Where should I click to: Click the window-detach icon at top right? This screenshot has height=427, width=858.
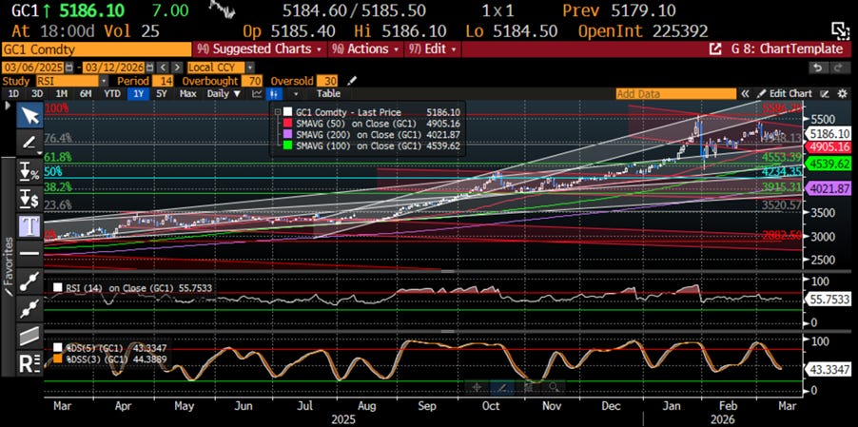(839, 29)
